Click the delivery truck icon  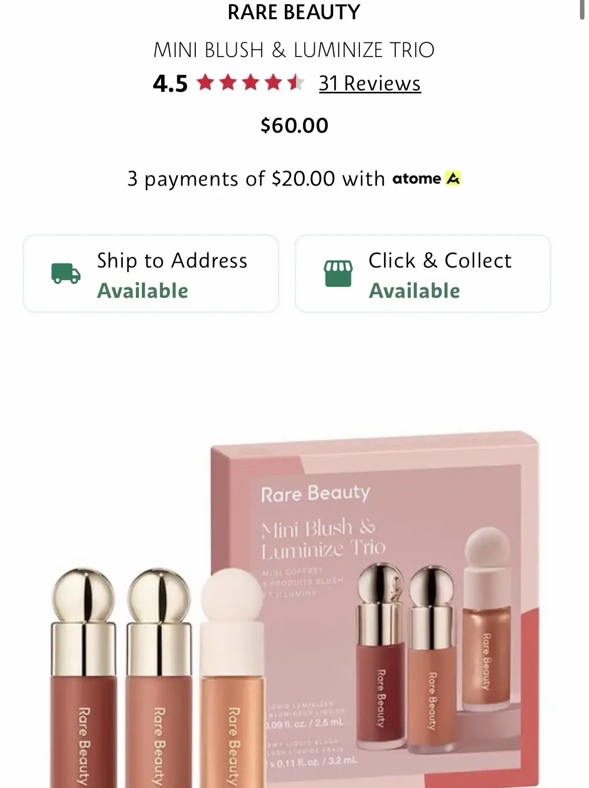tap(65, 274)
